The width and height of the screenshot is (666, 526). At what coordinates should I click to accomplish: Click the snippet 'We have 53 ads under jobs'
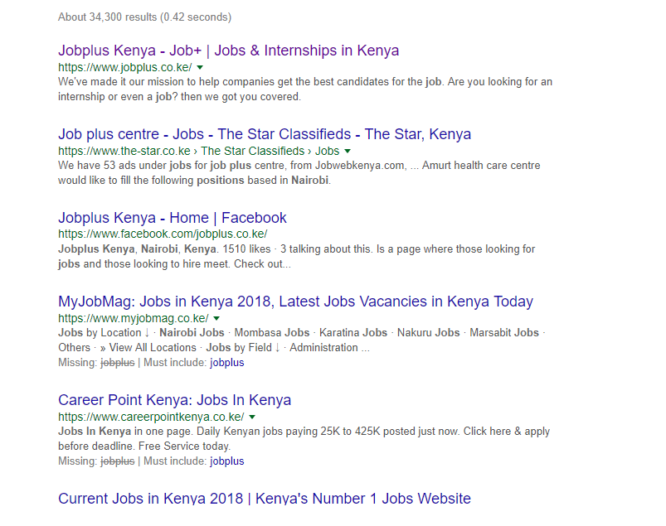coord(299,172)
